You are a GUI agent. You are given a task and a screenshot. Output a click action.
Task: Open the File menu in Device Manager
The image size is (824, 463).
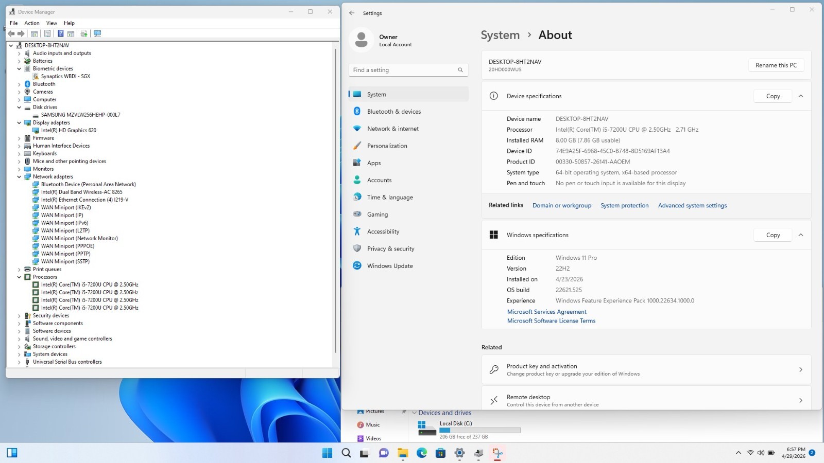14,23
